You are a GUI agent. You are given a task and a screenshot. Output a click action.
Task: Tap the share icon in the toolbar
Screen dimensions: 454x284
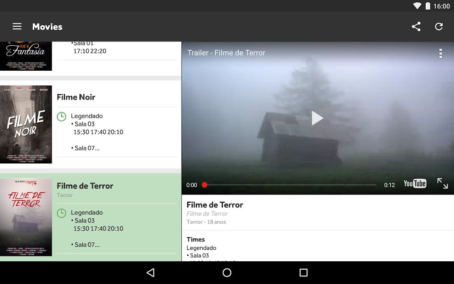coord(416,27)
